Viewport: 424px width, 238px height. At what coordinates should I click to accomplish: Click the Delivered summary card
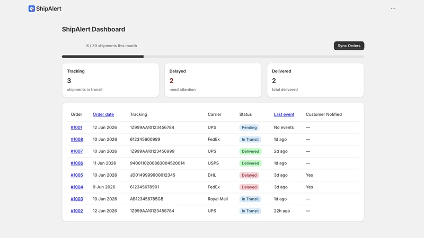(x=315, y=80)
